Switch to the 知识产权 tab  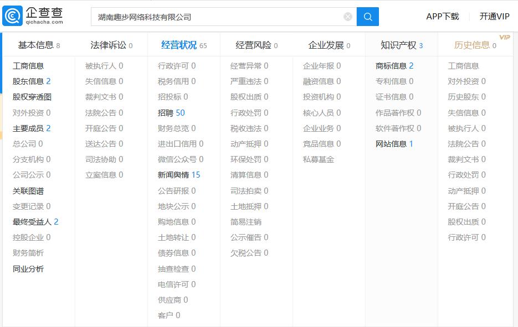(397, 45)
